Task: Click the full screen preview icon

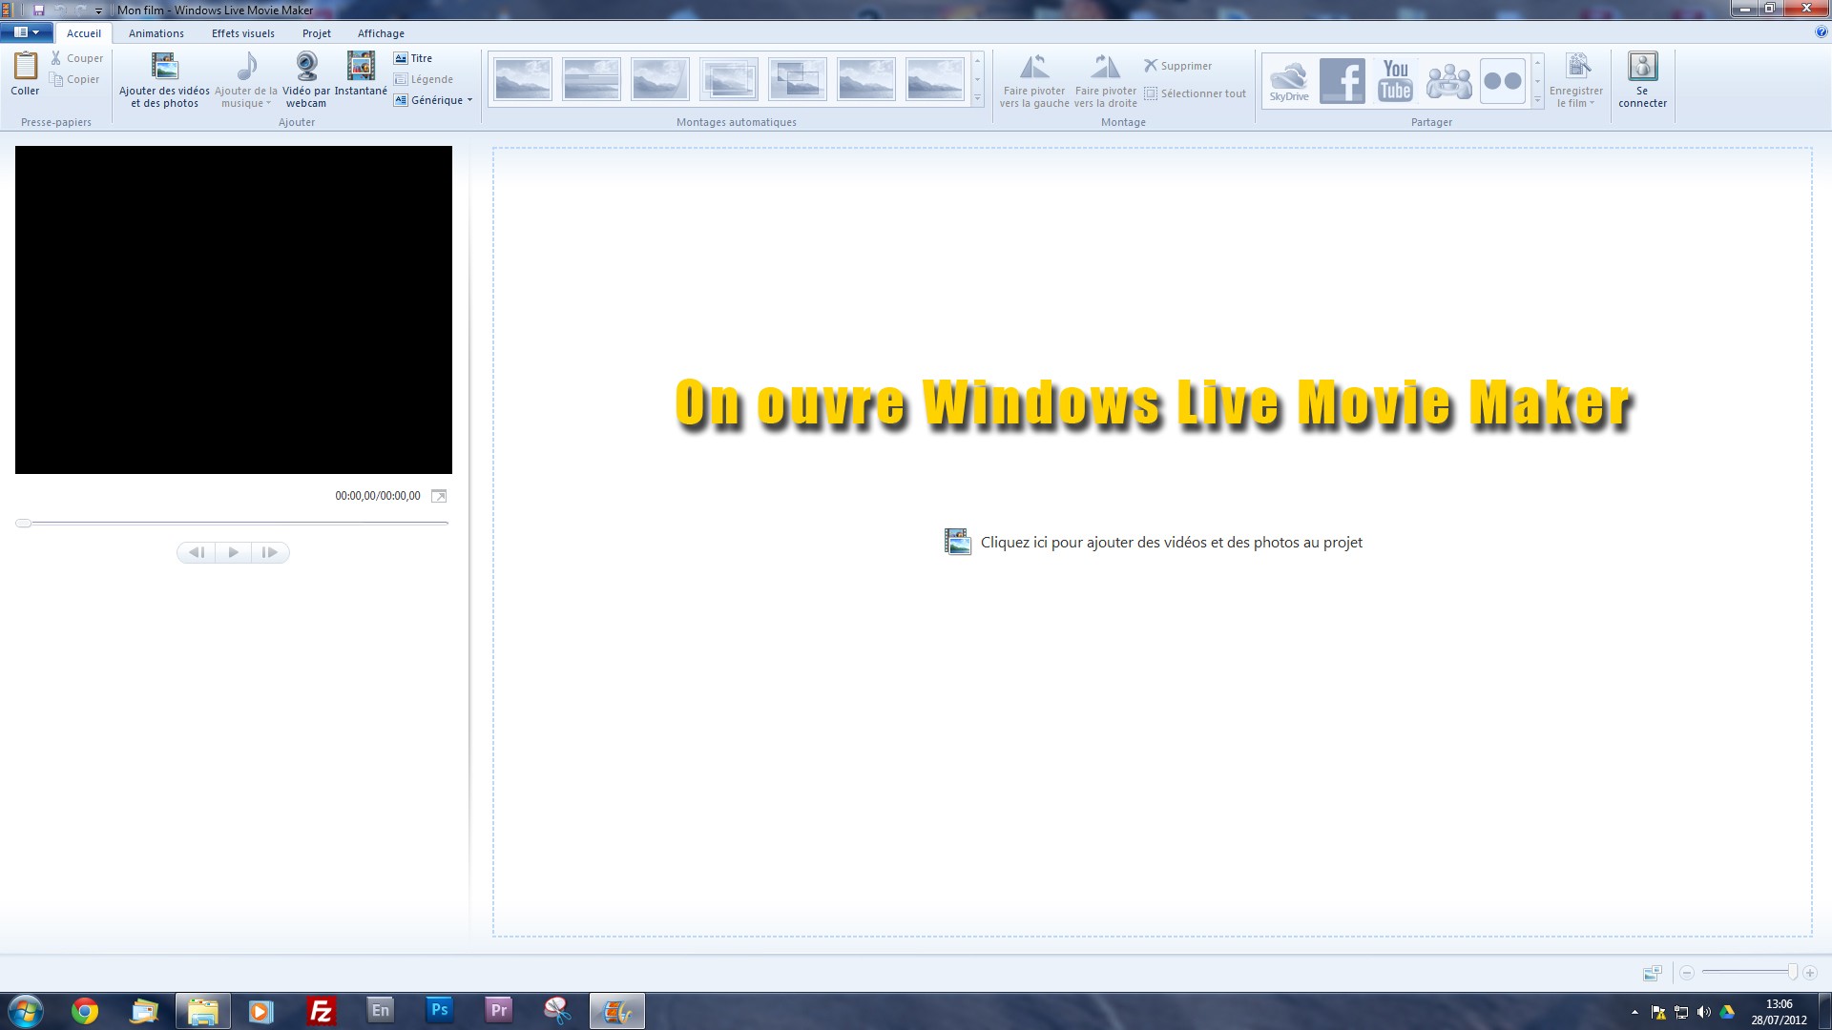Action: [439, 496]
